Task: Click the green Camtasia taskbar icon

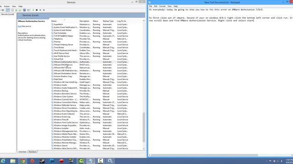Action: coord(81,161)
